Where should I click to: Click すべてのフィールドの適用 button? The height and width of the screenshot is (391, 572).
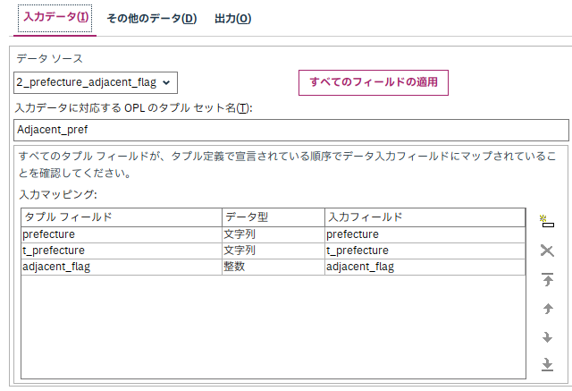[x=374, y=82]
